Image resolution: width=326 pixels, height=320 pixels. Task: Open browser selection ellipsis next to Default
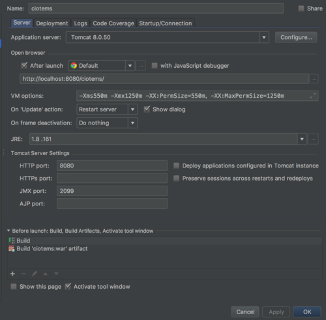click(x=141, y=66)
